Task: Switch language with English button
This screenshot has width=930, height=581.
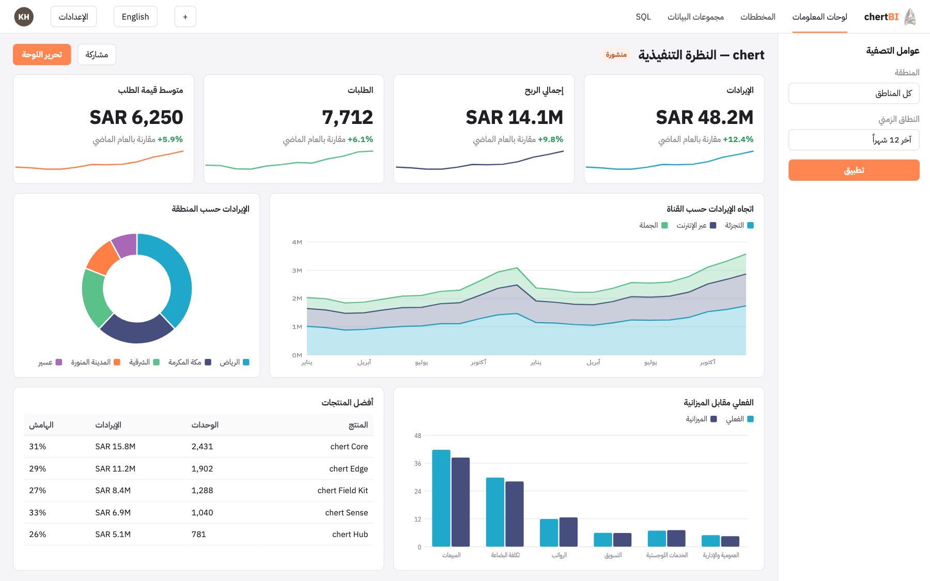Action: tap(135, 17)
